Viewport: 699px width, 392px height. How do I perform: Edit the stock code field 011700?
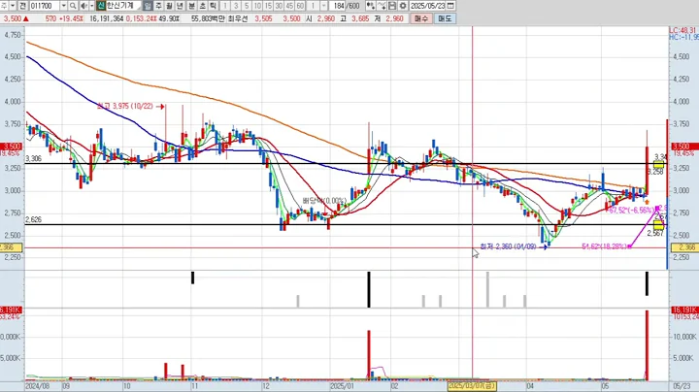tap(45, 6)
